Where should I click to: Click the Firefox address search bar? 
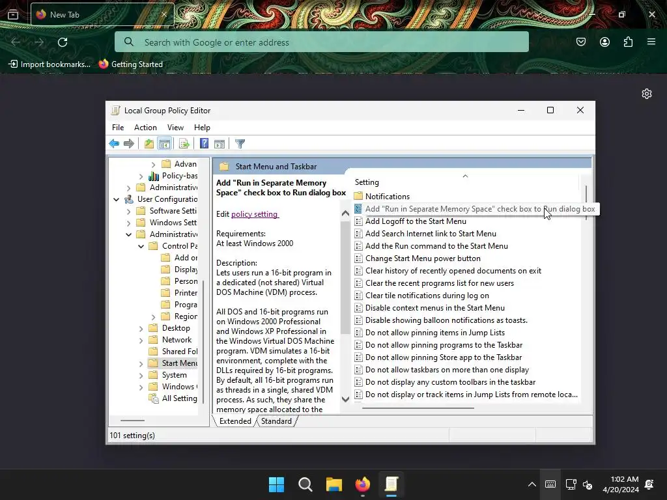322,42
